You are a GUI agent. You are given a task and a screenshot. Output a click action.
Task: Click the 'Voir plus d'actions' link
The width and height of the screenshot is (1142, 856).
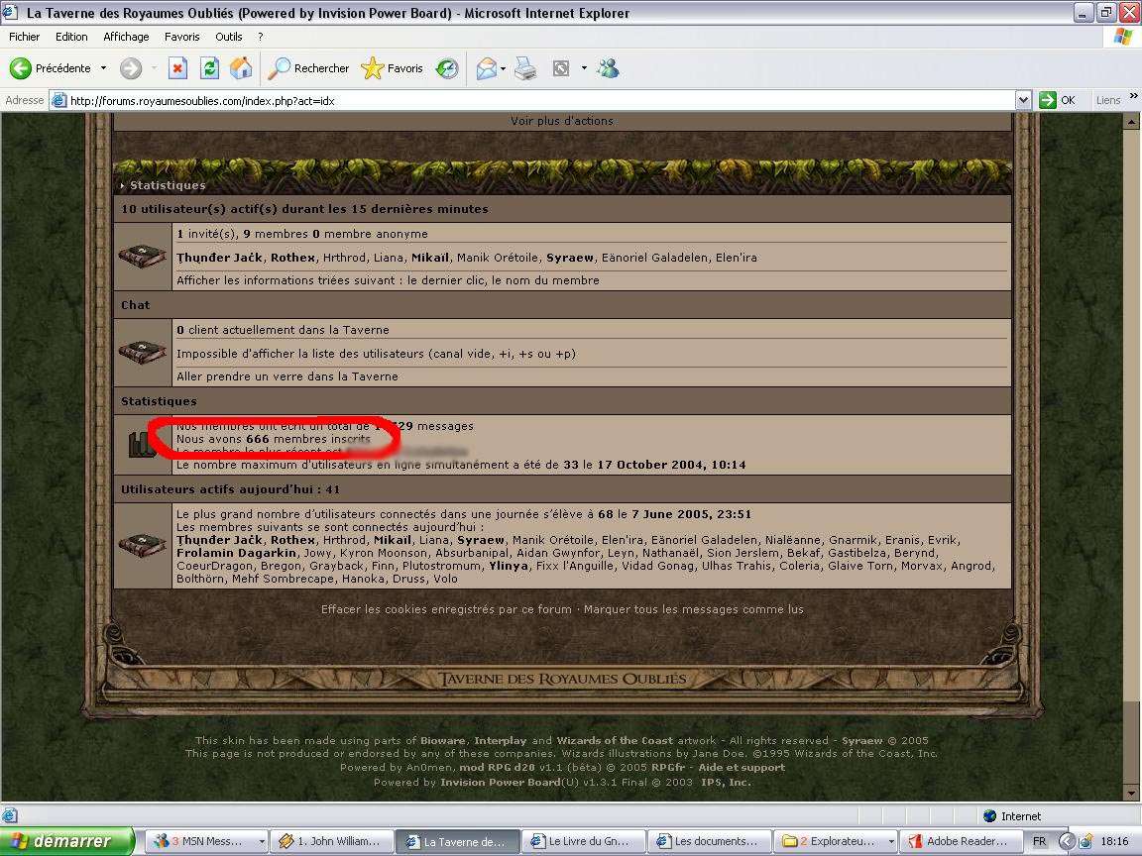coord(562,121)
